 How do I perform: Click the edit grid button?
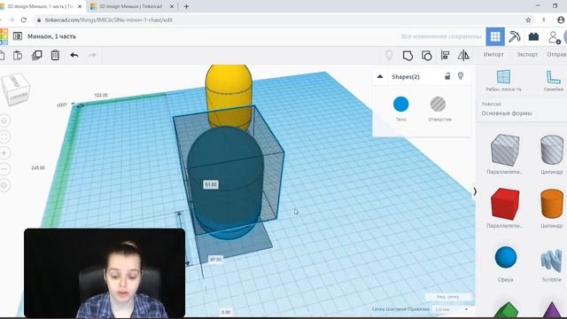pos(448,297)
